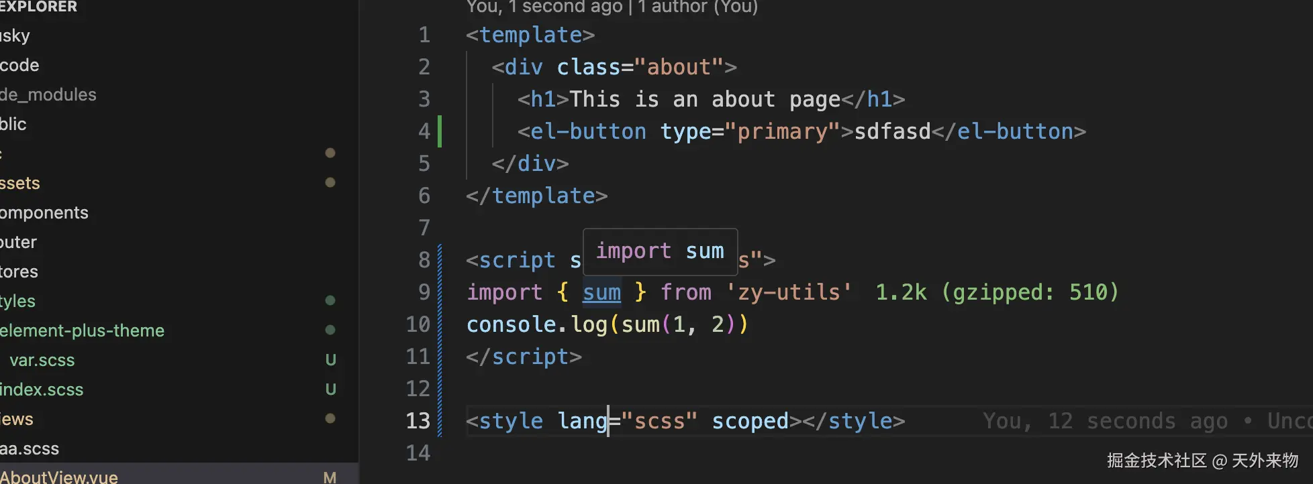The image size is (1313, 484).
Task: Click line number 13 in the gutter
Action: point(418,421)
